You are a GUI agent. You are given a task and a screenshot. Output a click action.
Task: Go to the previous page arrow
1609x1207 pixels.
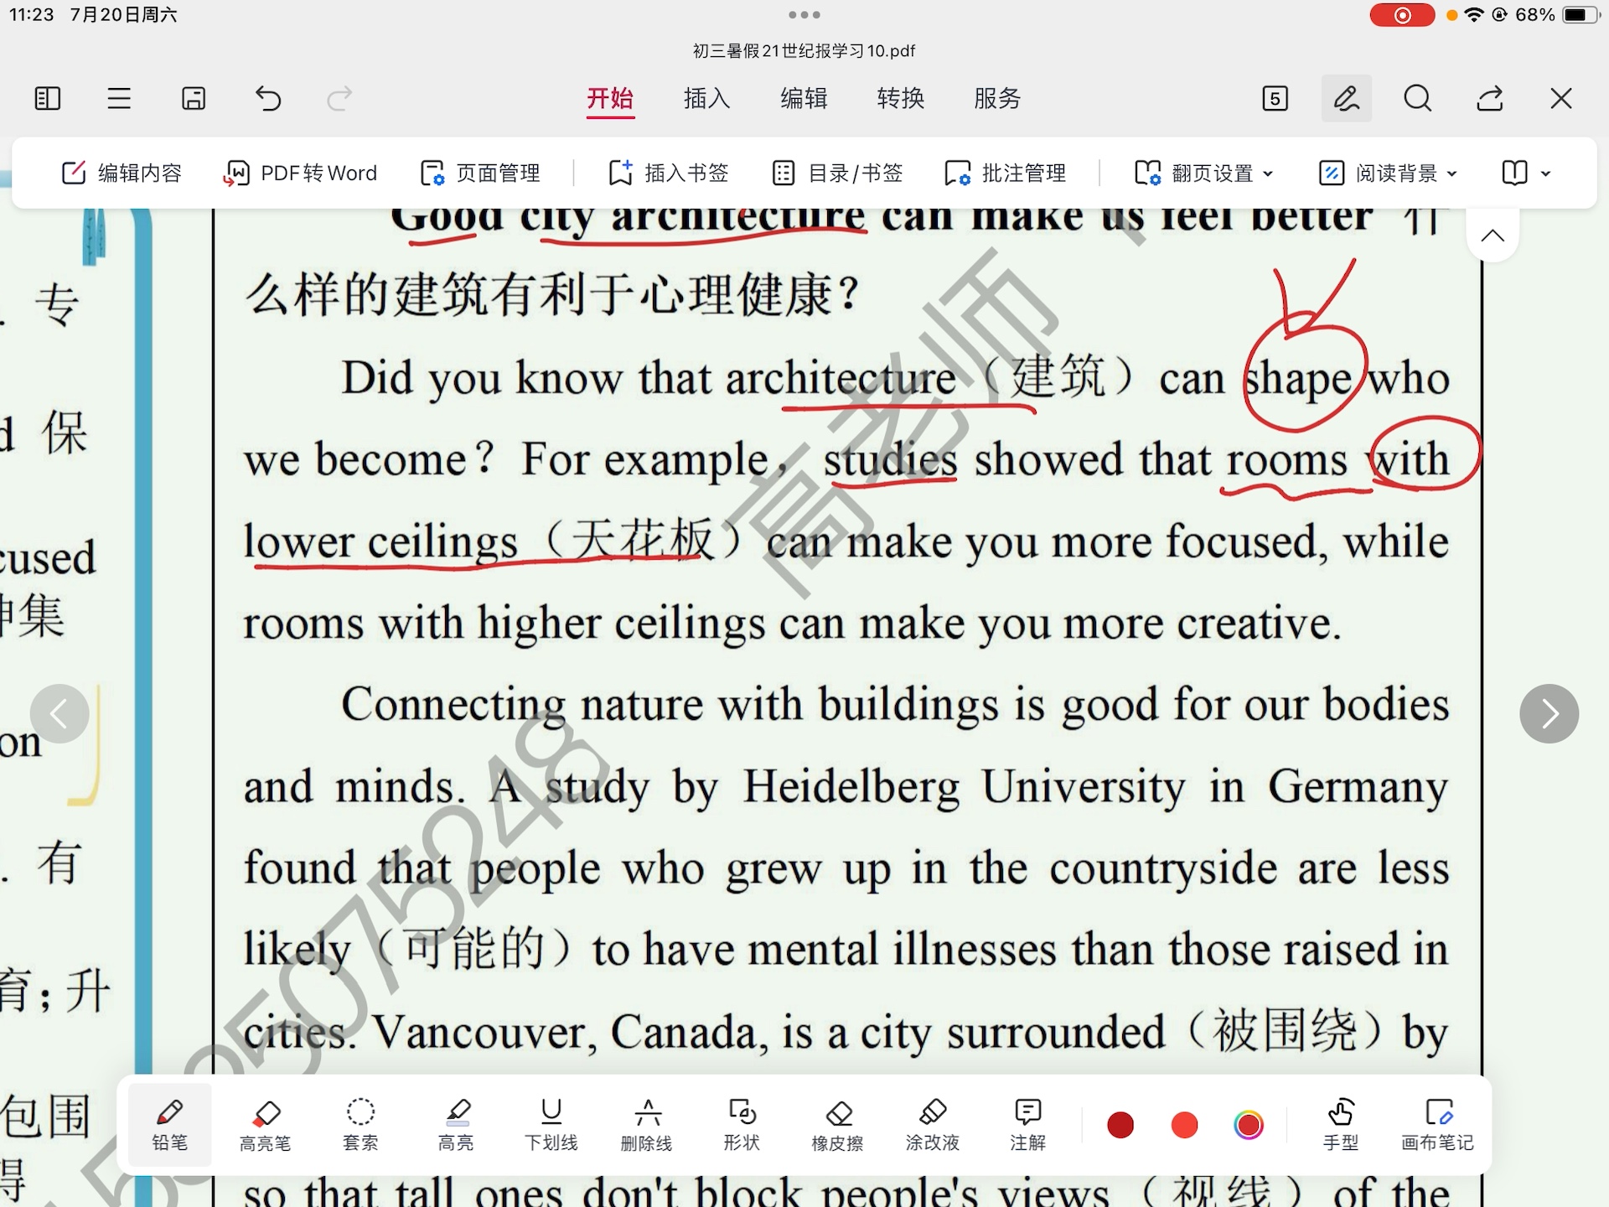tap(59, 714)
